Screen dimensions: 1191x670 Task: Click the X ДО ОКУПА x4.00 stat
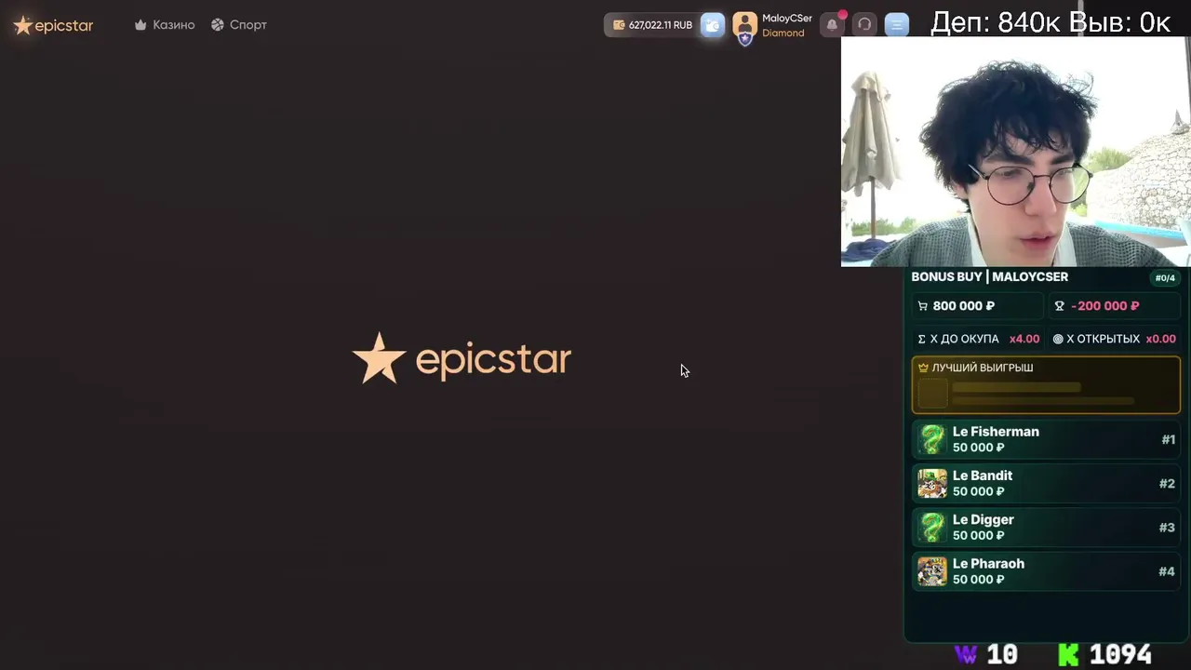(978, 339)
